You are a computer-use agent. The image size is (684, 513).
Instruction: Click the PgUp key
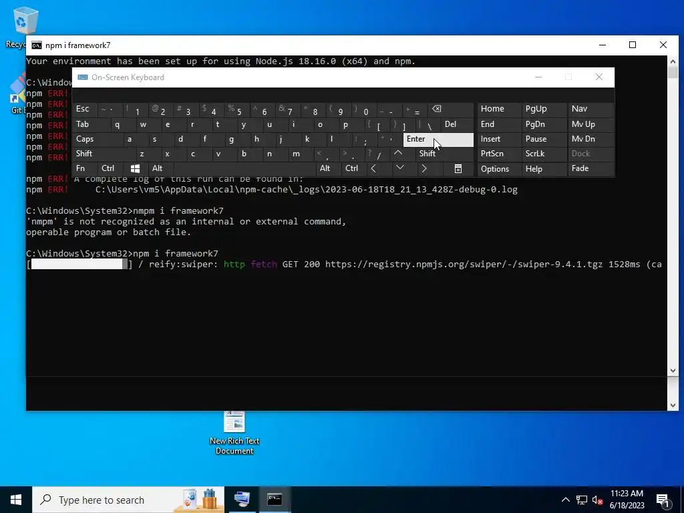point(544,109)
